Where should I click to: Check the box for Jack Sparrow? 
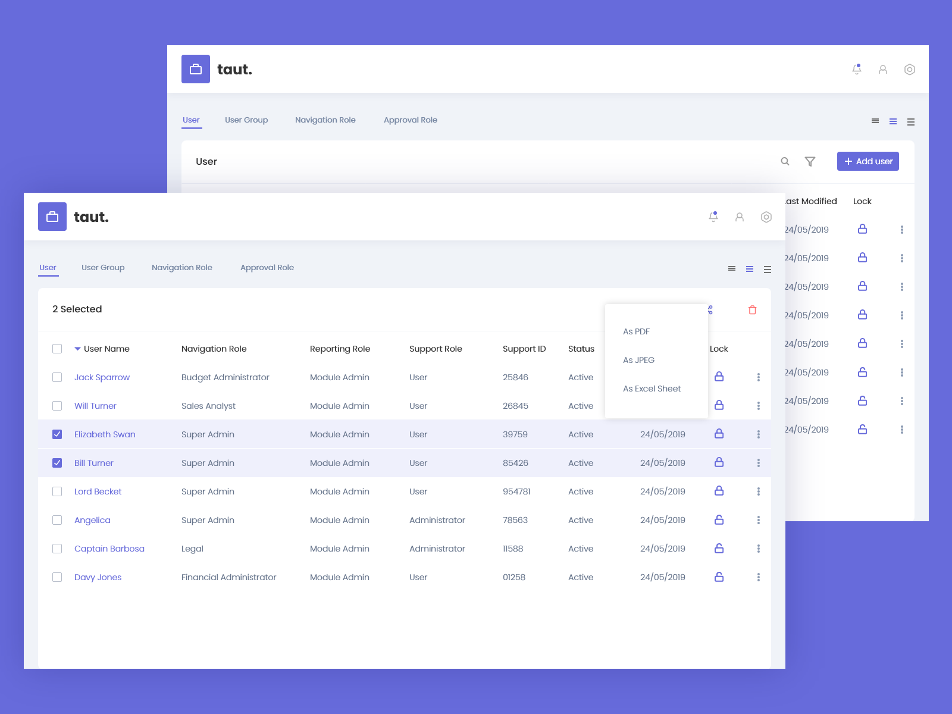57,377
